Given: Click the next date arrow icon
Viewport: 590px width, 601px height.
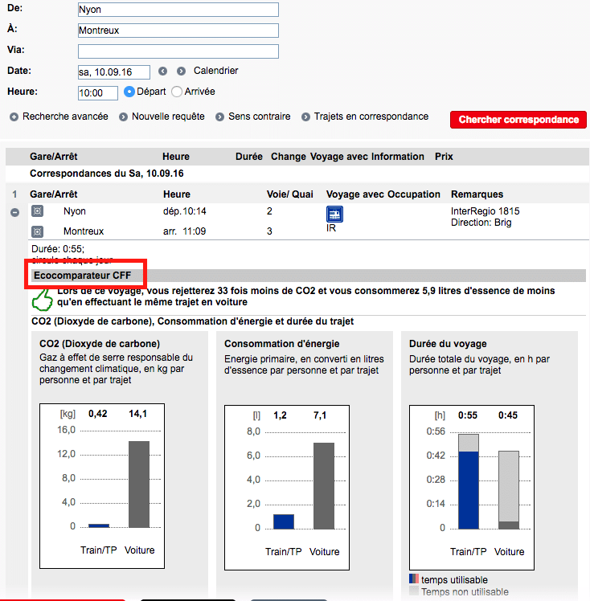Looking at the screenshot, I should tap(181, 71).
